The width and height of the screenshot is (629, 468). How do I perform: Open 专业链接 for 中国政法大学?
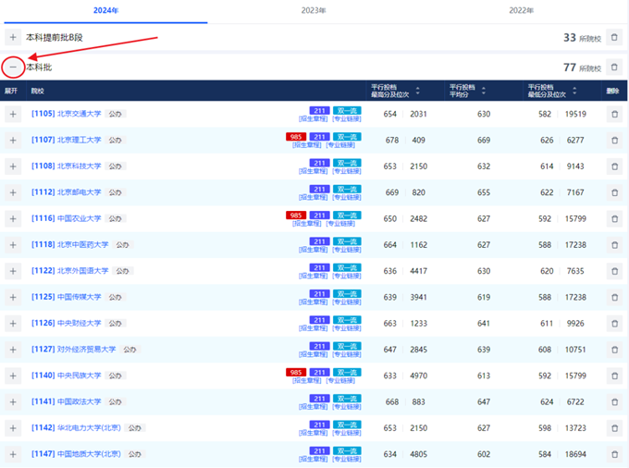(347, 407)
